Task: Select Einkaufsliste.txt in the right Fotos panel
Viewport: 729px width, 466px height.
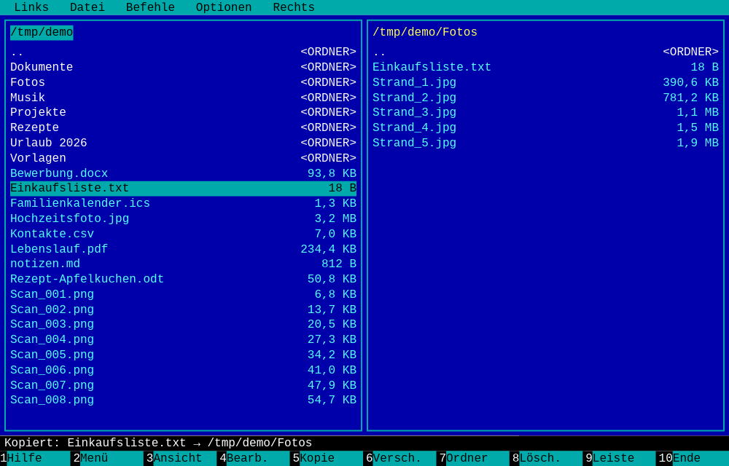Action: point(545,67)
